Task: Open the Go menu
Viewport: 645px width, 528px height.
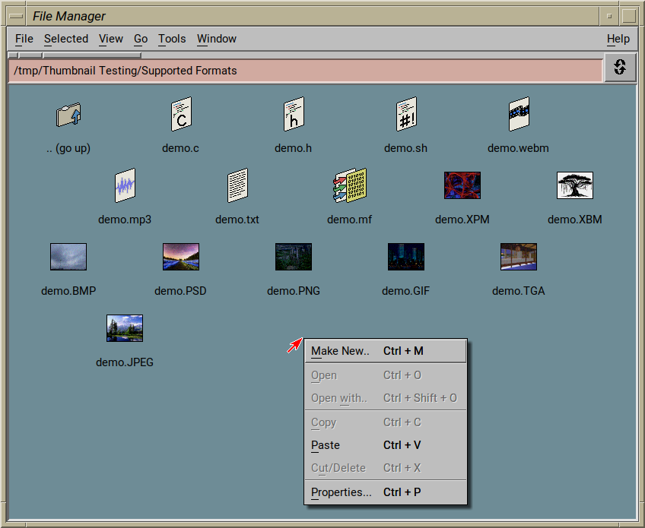Action: pyautogui.click(x=141, y=39)
